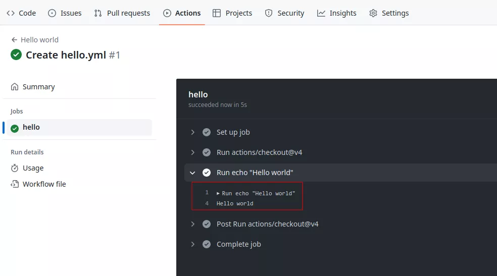Click the Insights graph icon

(321, 13)
